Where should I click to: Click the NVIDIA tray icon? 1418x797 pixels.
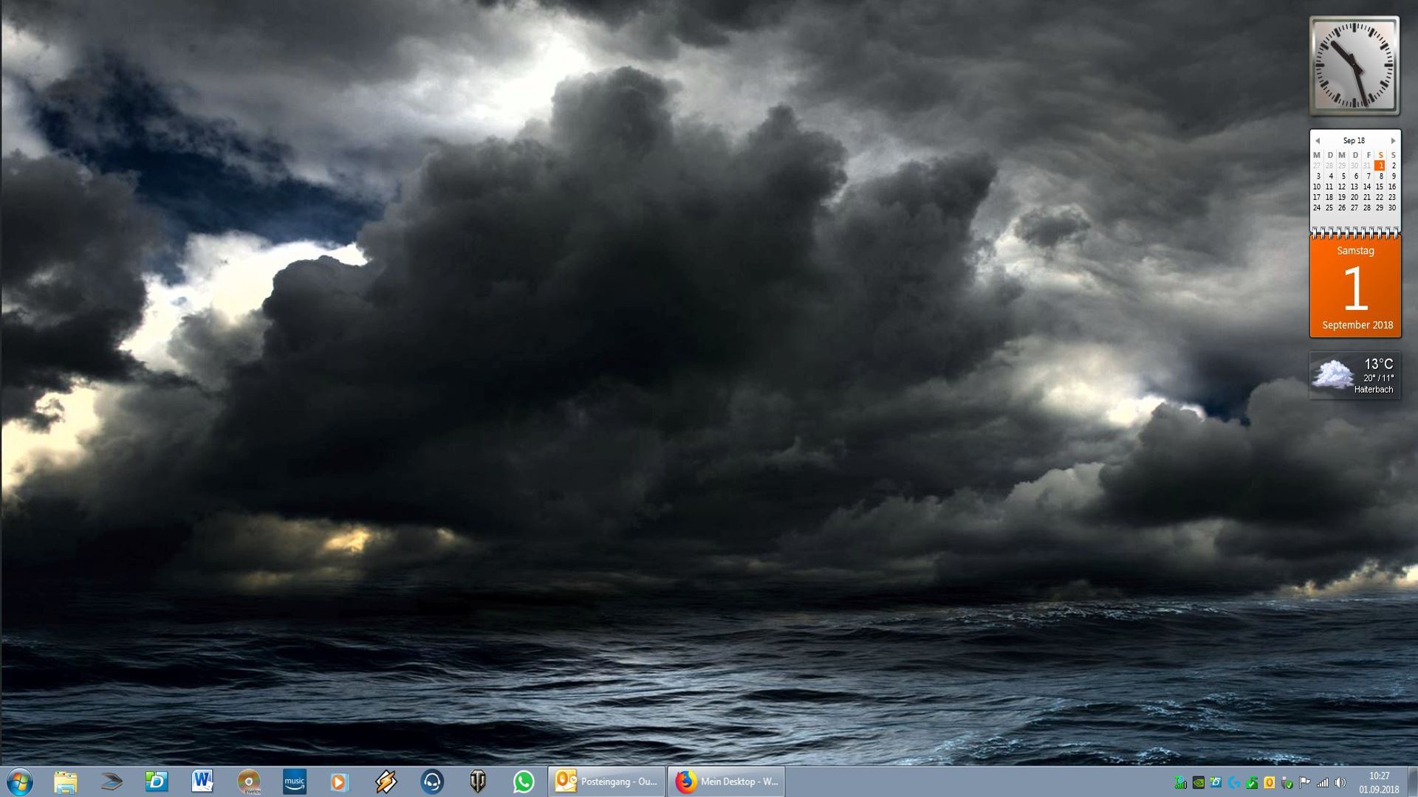coord(1199,782)
